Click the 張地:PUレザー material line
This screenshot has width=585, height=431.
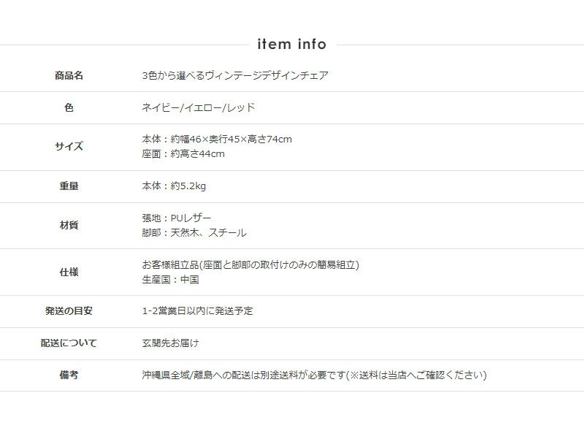pos(176,218)
